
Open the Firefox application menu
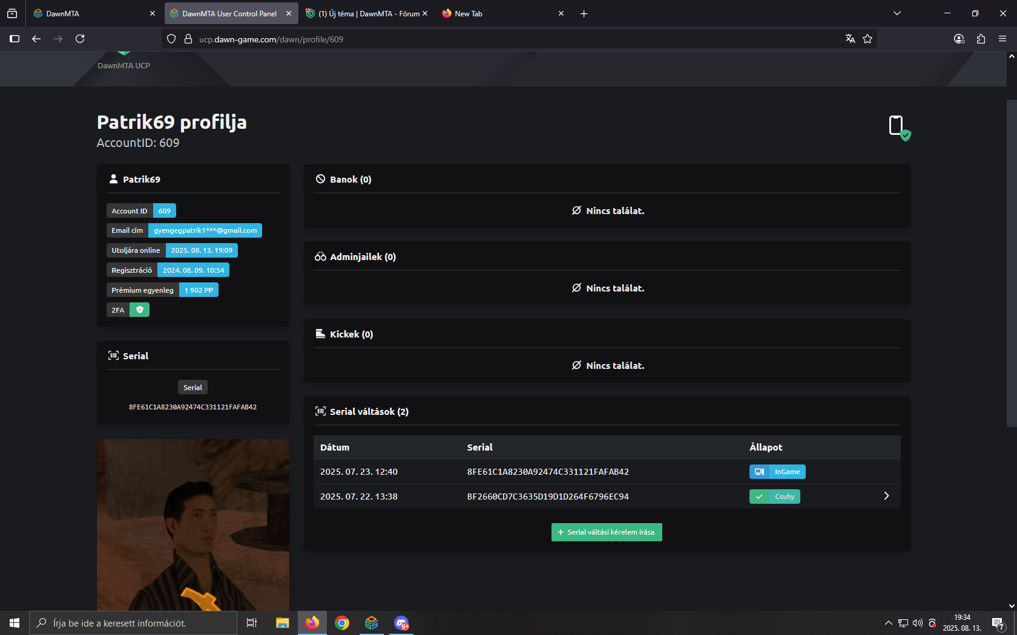pyautogui.click(x=1002, y=39)
